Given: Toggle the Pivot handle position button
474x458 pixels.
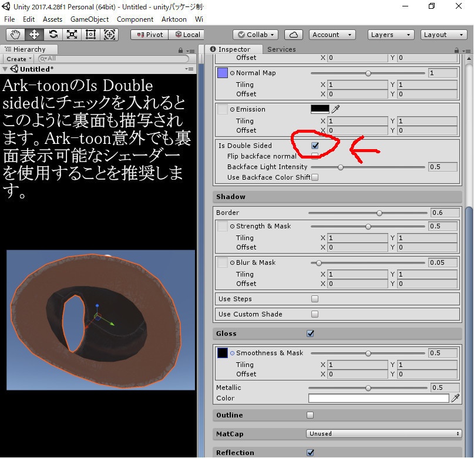Looking at the screenshot, I should (150, 35).
